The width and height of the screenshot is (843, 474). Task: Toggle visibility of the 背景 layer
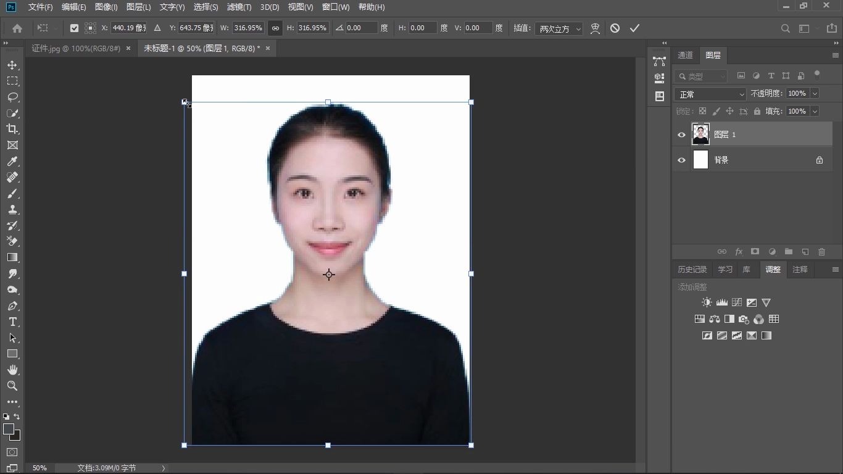(x=681, y=160)
